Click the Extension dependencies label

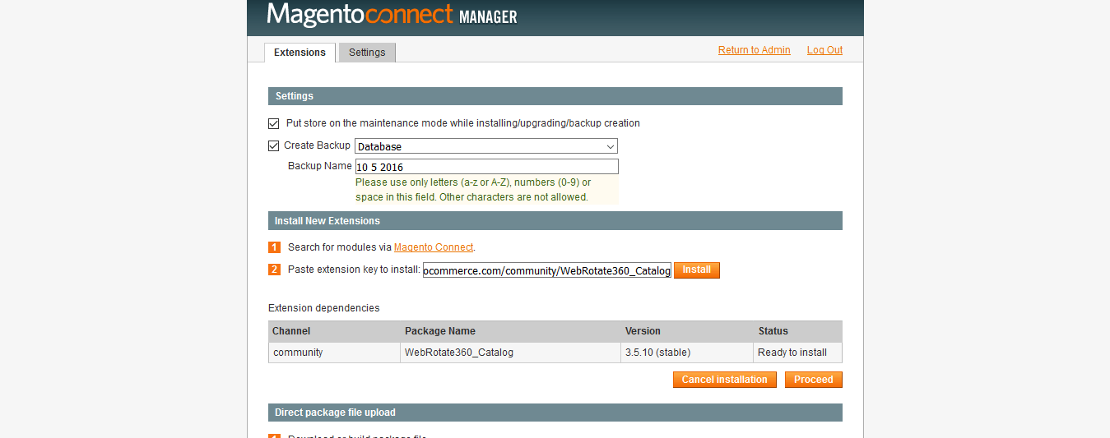click(324, 308)
